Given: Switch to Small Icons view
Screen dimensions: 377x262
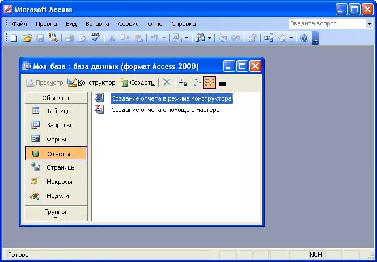Looking at the screenshot, I should [x=196, y=83].
